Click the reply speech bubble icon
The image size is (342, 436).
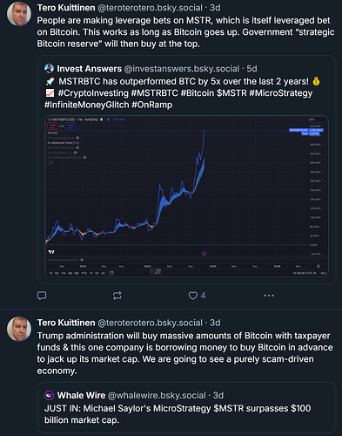point(42,296)
